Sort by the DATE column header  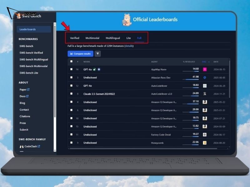click(216, 62)
